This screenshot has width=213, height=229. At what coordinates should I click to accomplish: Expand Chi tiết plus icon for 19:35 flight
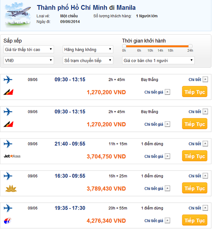tap(205, 208)
